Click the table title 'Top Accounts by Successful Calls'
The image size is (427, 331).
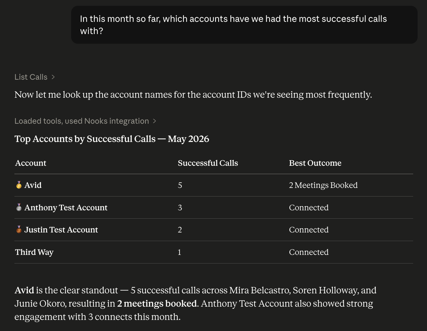[85, 139]
